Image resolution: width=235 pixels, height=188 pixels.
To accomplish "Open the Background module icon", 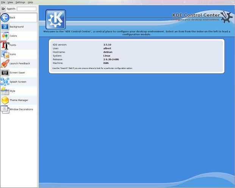I will tap(5, 27).
